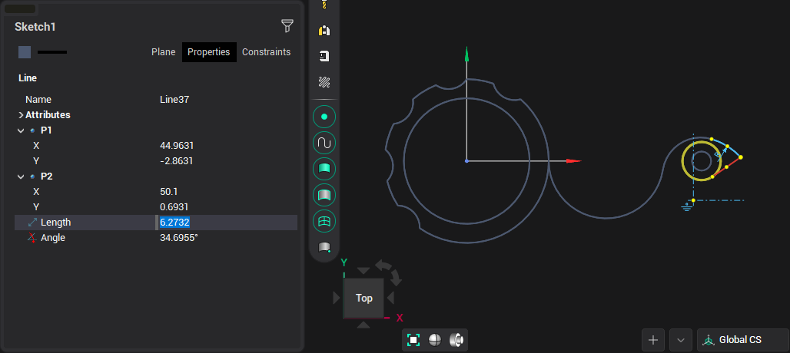Click the filter funnel icon in Sketch1 panel

[287, 26]
